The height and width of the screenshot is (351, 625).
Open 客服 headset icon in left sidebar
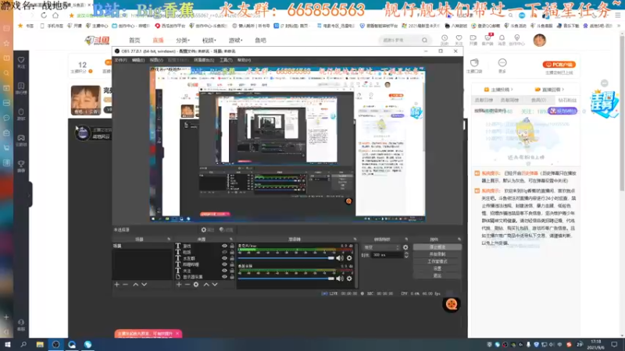click(21, 324)
